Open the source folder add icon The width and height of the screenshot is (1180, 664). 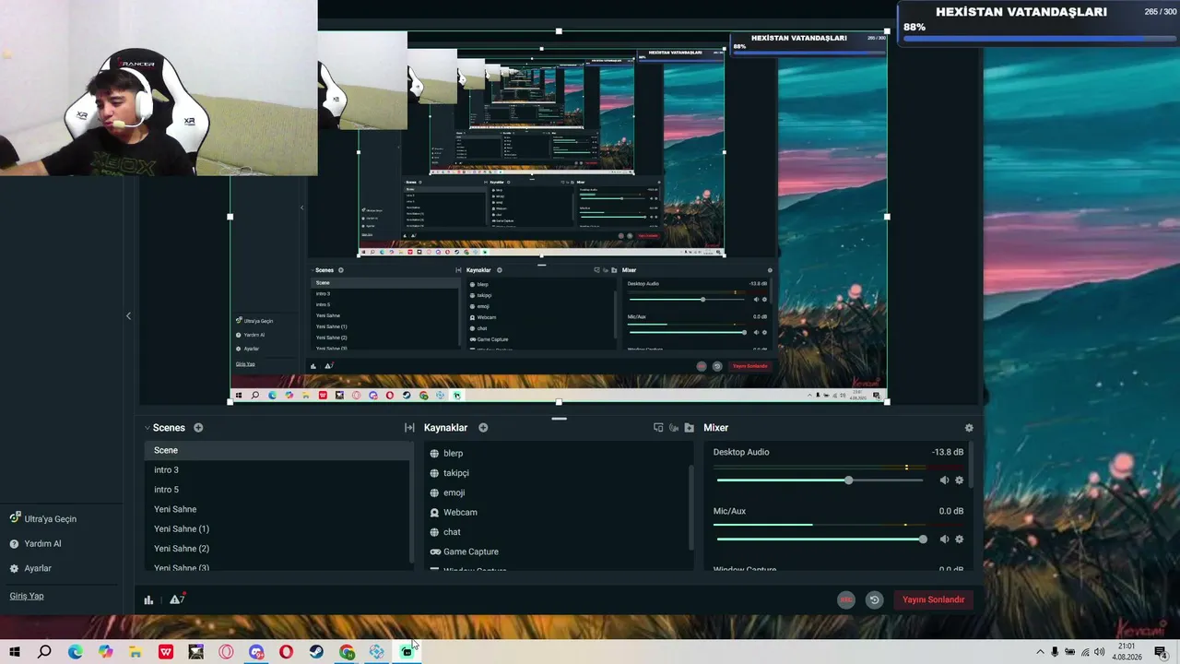coord(689,428)
